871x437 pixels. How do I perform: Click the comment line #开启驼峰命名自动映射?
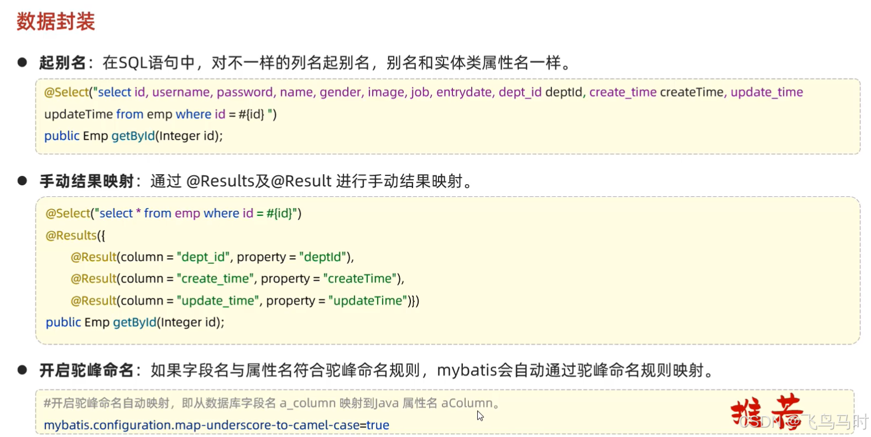coord(272,403)
